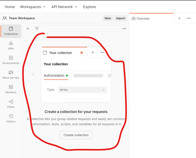Screen dimensions: 196x158
Task: Open the Flows sidebar section
Action: coord(11,104)
